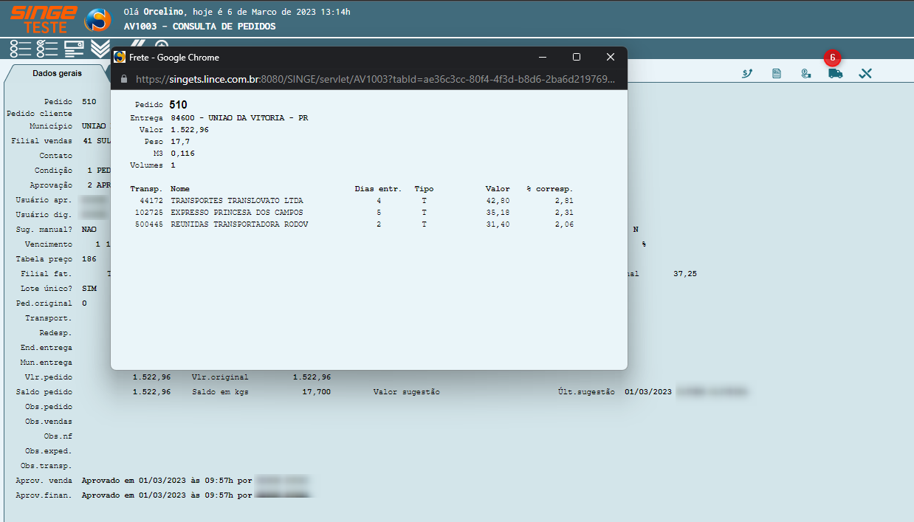The width and height of the screenshot is (914, 522).
Task: Switch to the Dados gerais tab
Action: pyautogui.click(x=57, y=73)
